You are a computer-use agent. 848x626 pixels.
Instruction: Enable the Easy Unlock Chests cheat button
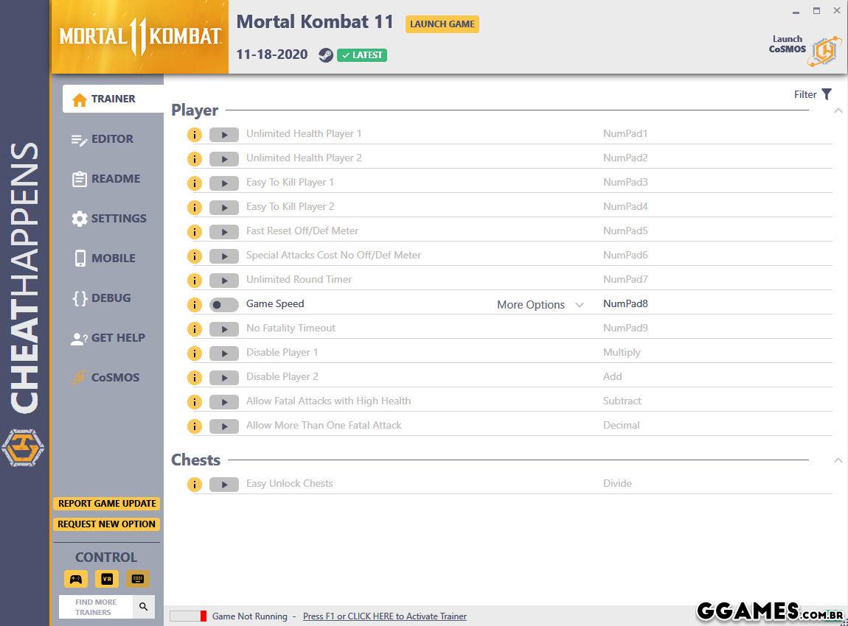tap(223, 485)
